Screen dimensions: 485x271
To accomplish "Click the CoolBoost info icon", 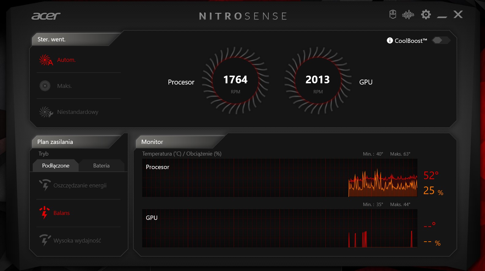I will (390, 40).
